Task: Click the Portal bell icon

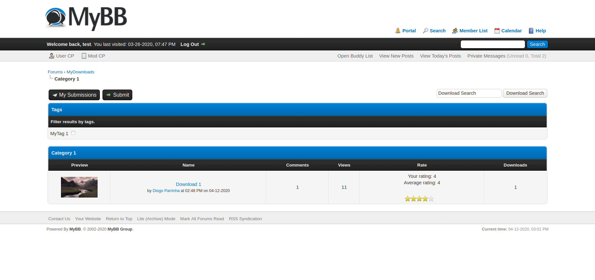Action: 398,31
